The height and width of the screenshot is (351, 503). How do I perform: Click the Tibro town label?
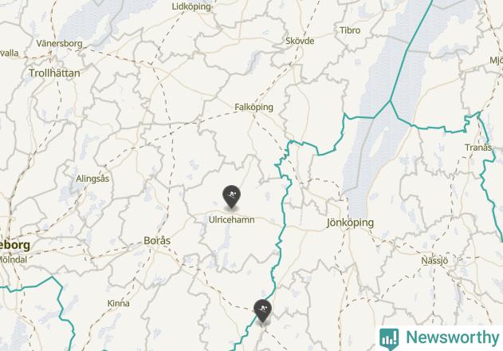click(350, 30)
